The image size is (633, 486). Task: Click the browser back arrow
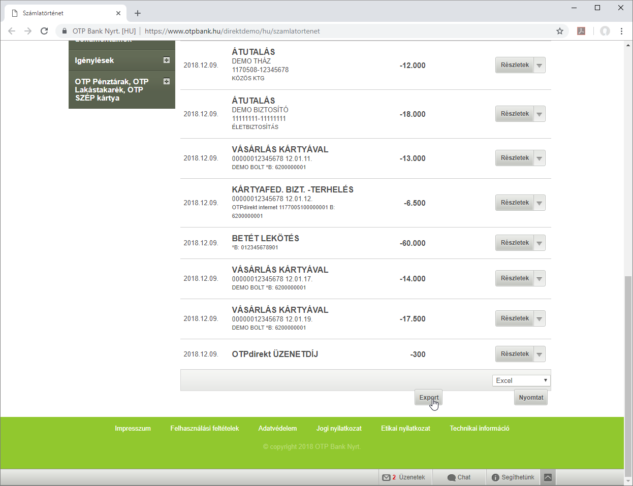(x=12, y=31)
